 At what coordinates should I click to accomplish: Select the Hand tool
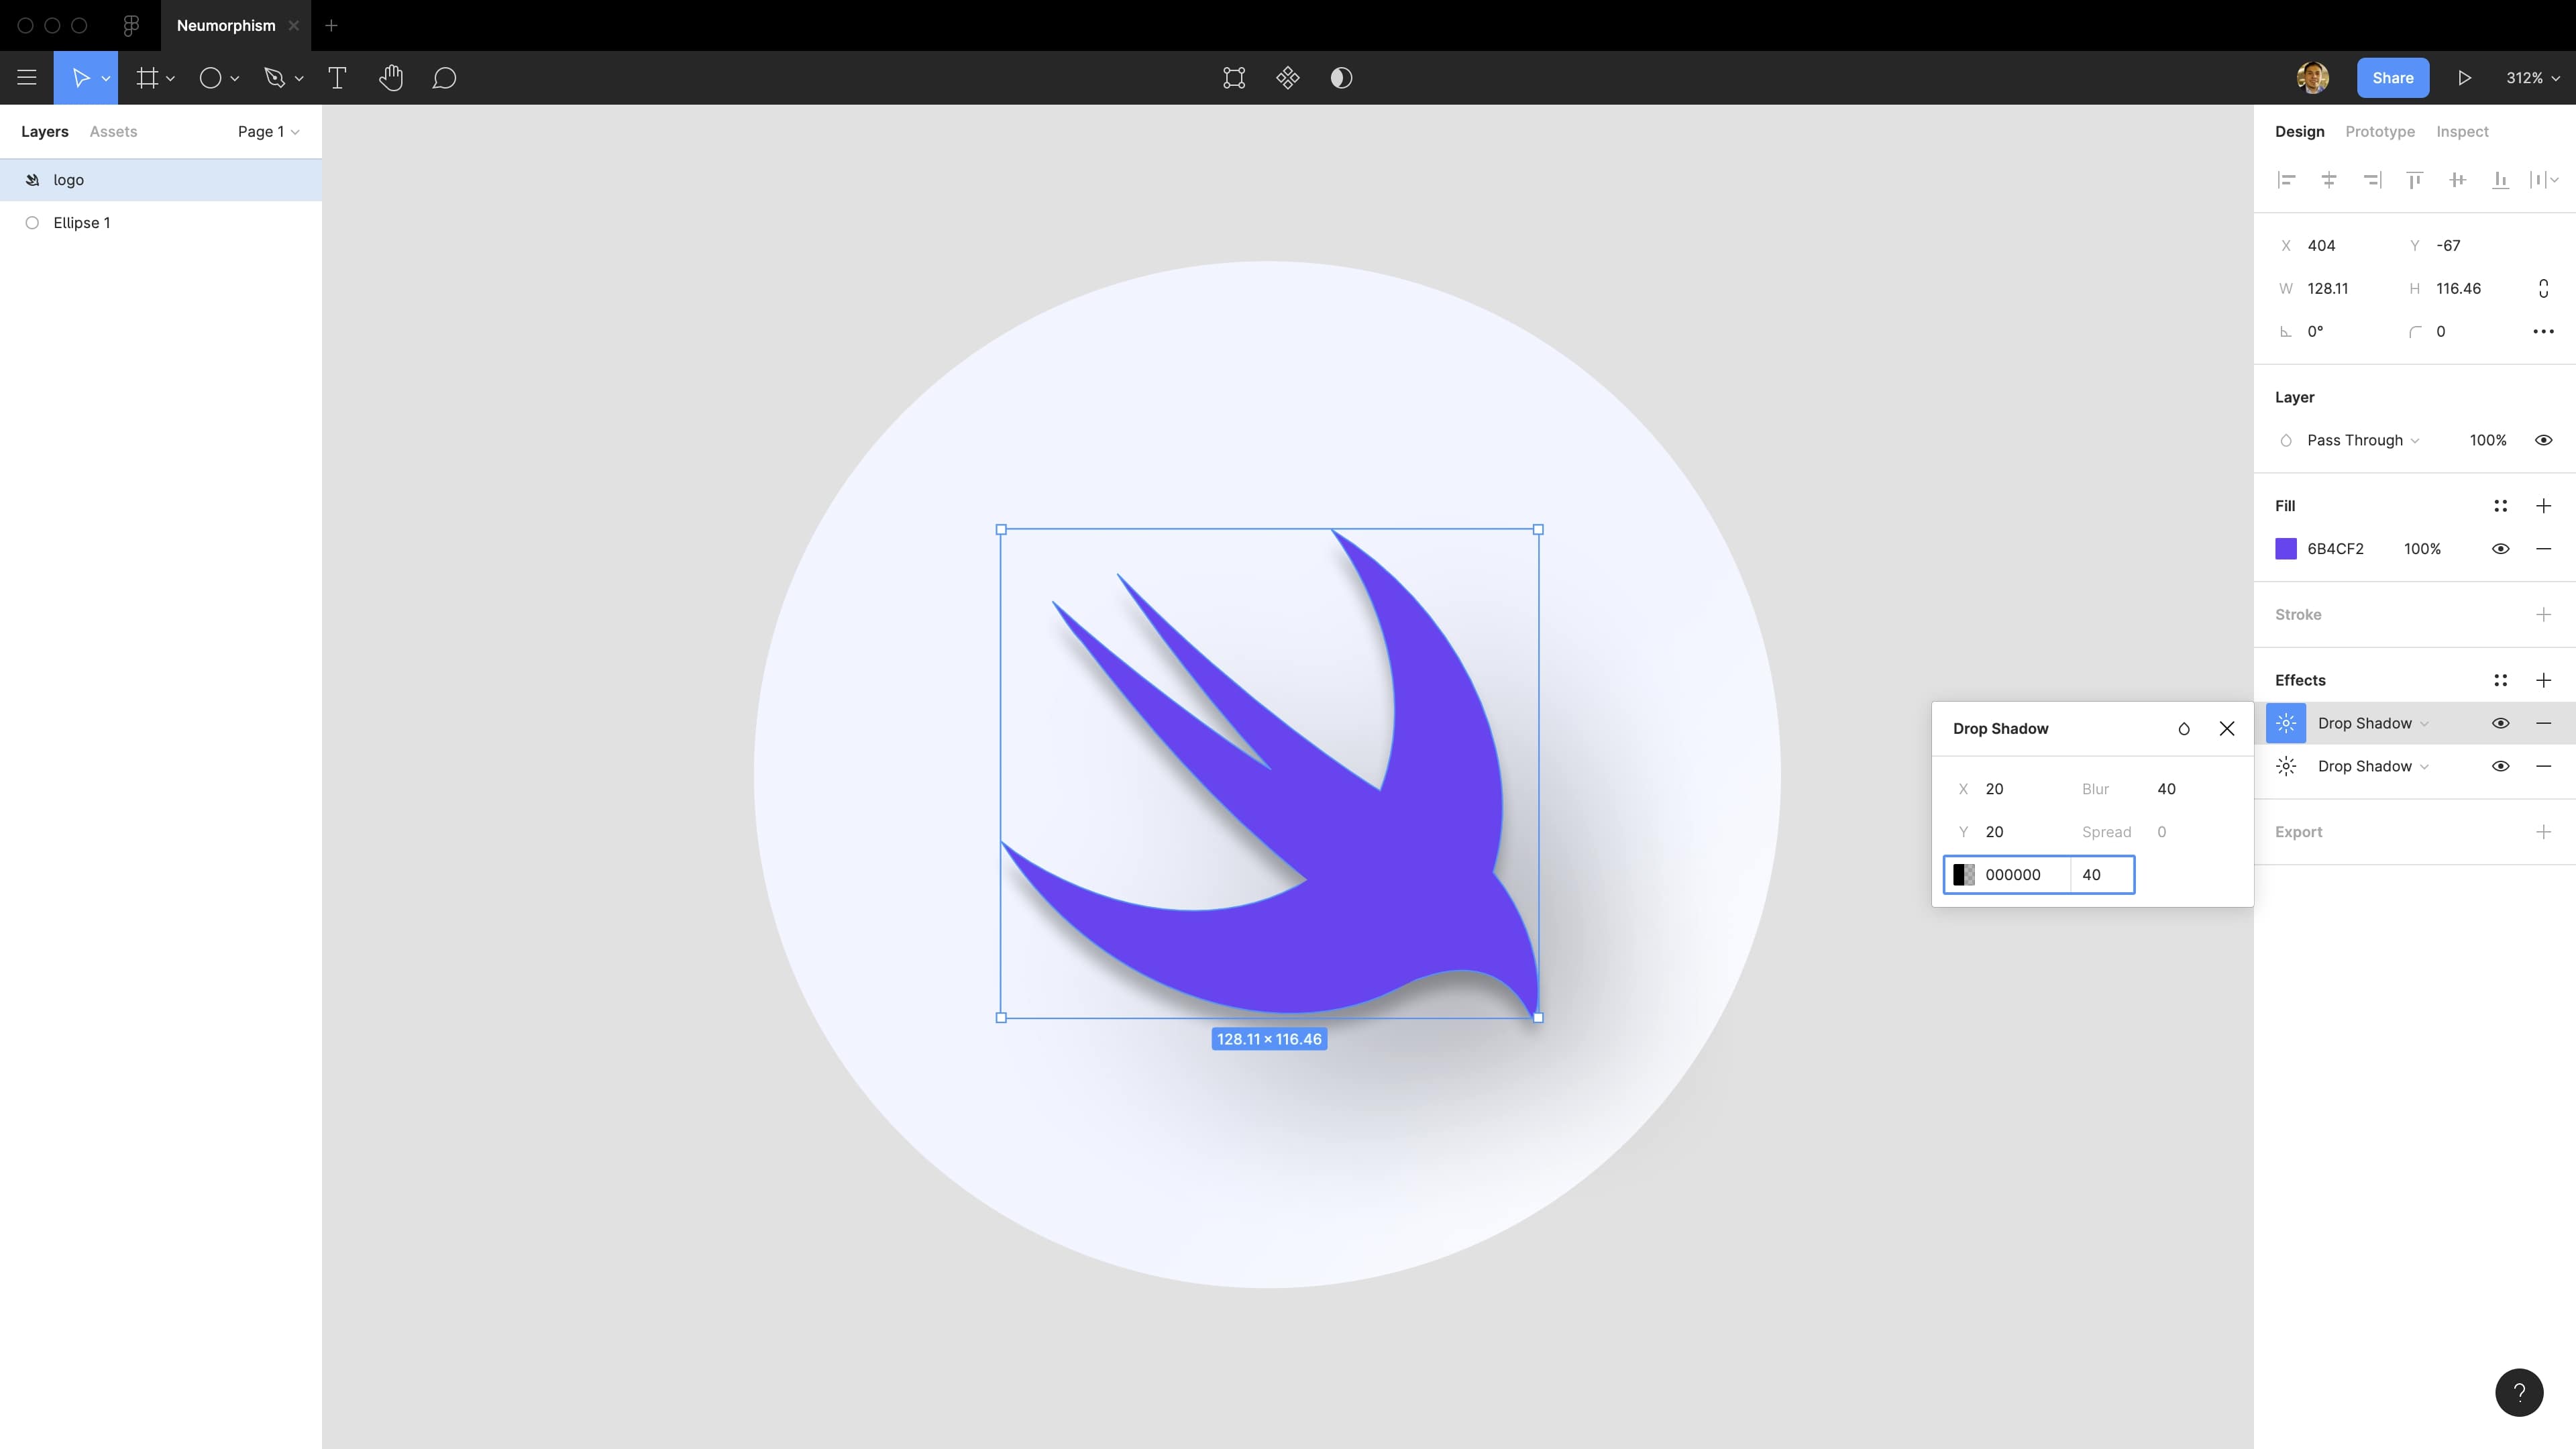(x=391, y=78)
